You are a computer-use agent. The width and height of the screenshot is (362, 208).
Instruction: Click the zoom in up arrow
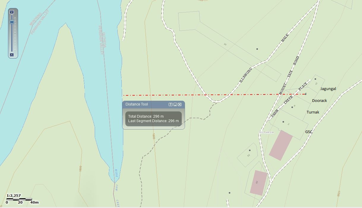(12, 12)
